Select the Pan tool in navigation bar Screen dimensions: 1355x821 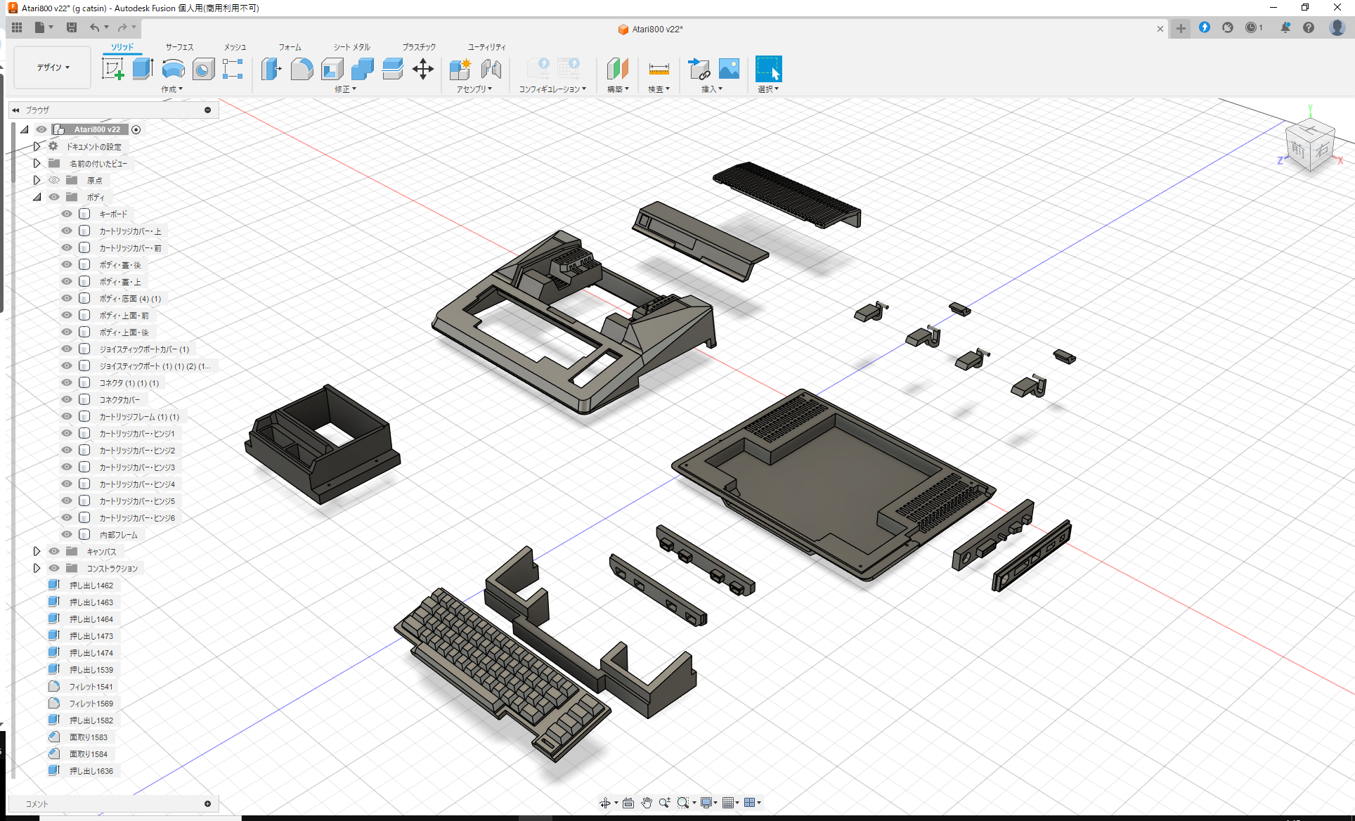(x=646, y=802)
